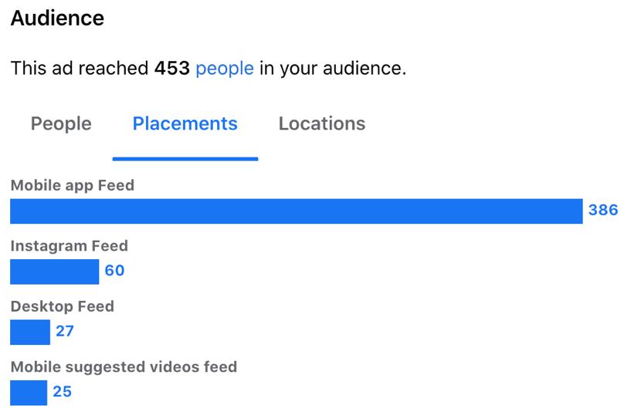Screen dimensions: 634x415
Task: Click the 'Mobile suggested videos feed' label
Action: point(124,367)
